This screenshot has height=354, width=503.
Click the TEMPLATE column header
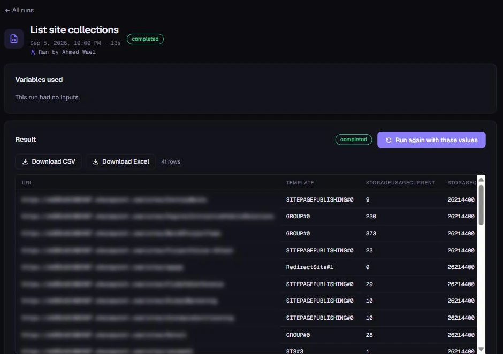tap(300, 183)
